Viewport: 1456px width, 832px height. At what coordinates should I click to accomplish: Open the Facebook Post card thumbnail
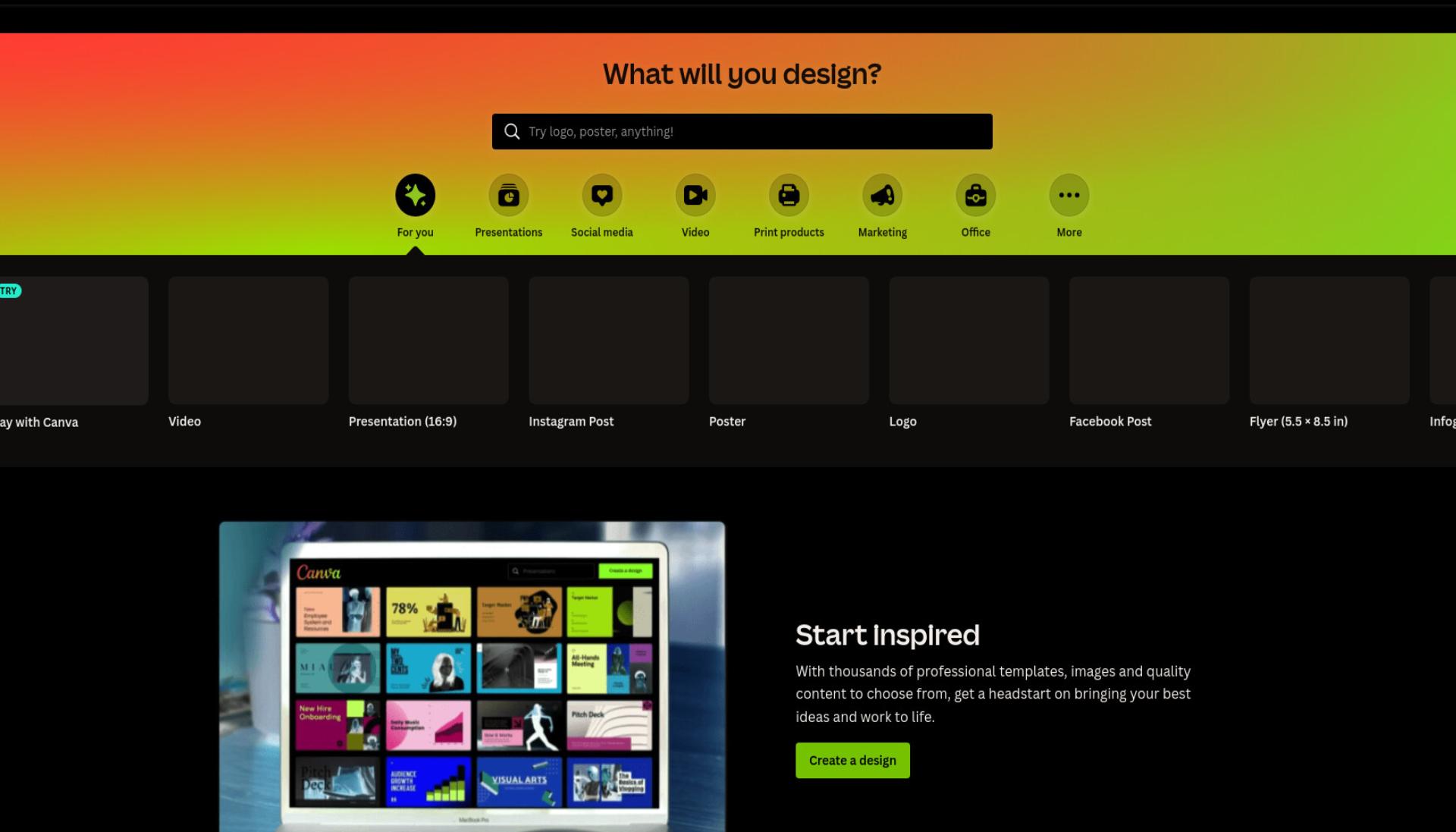[x=1149, y=340]
